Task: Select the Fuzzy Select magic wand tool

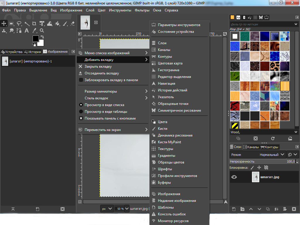Action: 27,23
